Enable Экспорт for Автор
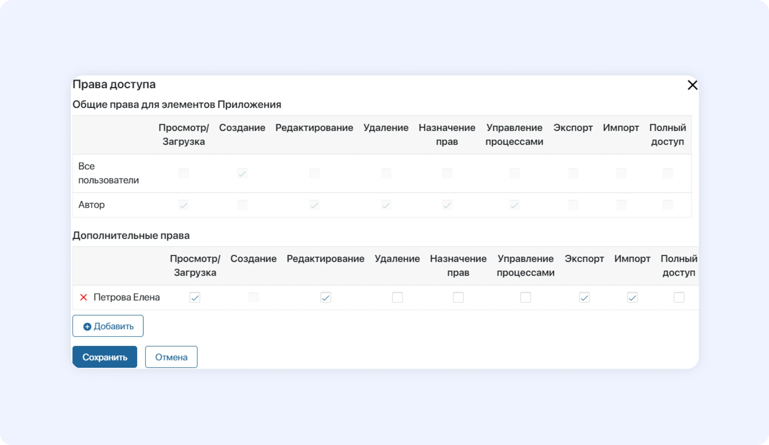 click(x=573, y=205)
